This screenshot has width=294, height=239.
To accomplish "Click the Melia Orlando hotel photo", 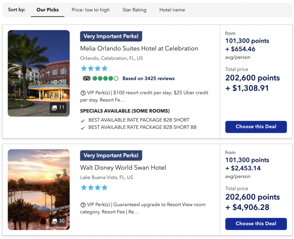I will pyautogui.click(x=39, y=65).
